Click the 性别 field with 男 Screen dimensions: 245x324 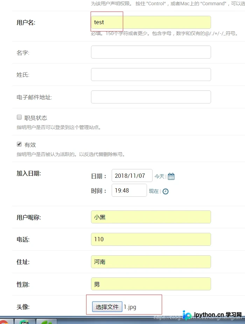tap(151, 284)
